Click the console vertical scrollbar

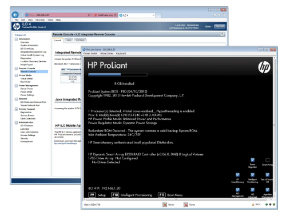point(275,127)
